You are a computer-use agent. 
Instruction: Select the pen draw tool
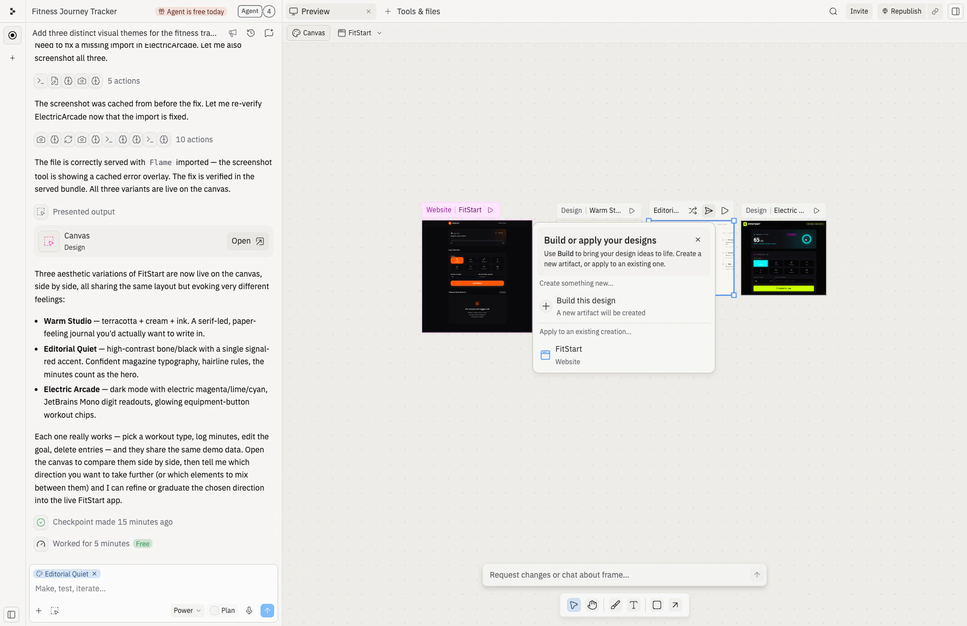[x=615, y=605]
